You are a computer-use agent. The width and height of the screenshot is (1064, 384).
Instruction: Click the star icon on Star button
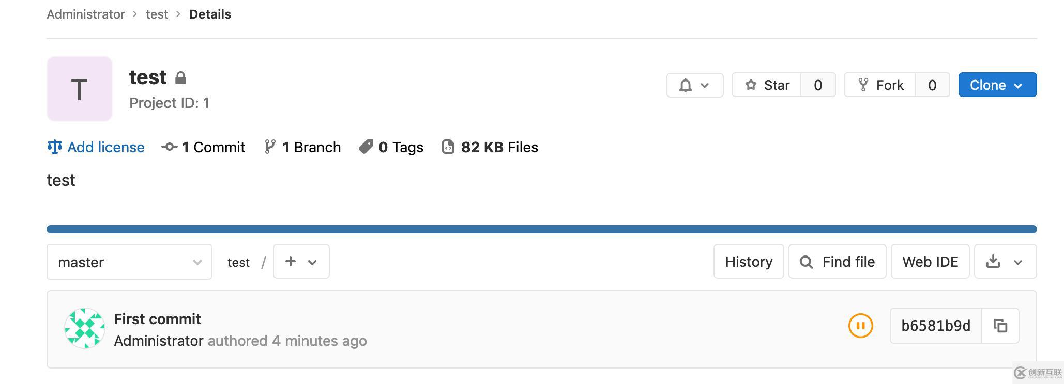tap(751, 85)
